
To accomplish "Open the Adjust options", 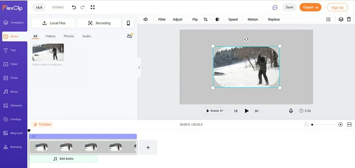I will (x=177, y=19).
